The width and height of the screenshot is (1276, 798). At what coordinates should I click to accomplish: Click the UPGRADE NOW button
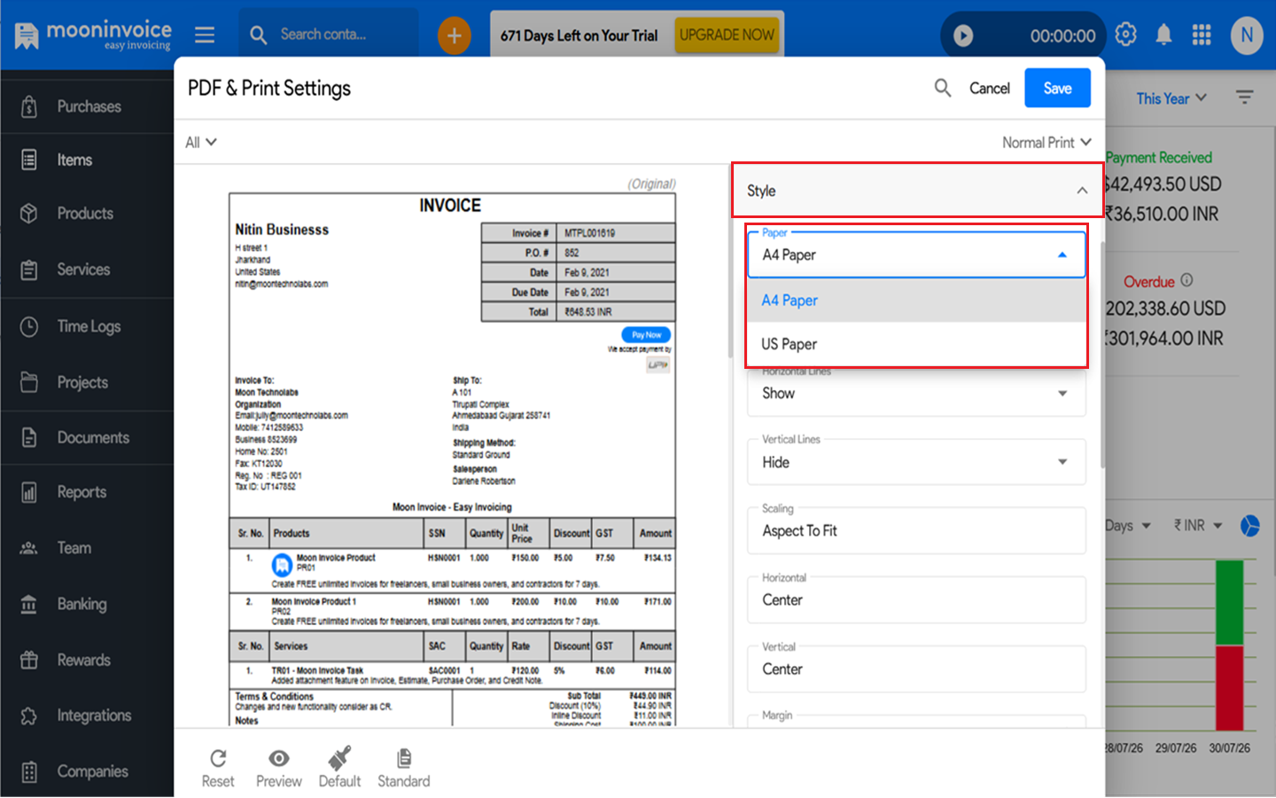[x=727, y=35]
